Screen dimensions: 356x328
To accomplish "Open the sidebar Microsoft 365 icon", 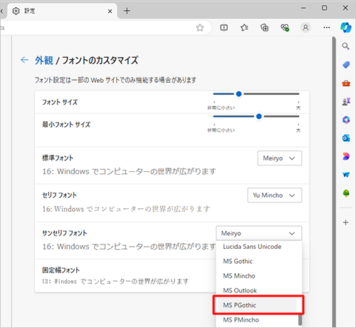I will [x=346, y=120].
